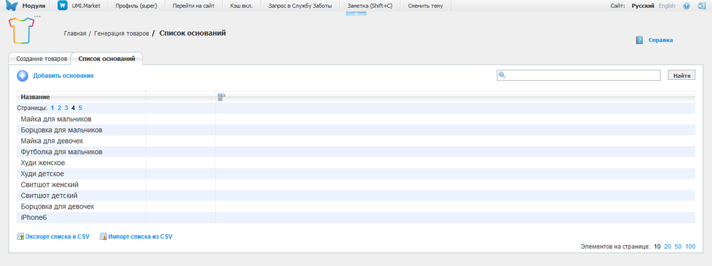Click Генерация товаров breadcrumb link
This screenshot has width=712, height=266.
tap(121, 33)
